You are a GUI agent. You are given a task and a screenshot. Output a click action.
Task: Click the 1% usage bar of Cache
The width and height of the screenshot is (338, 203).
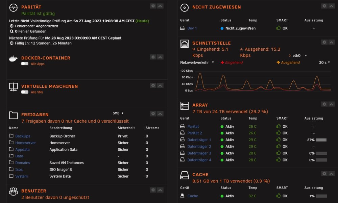point(322,196)
